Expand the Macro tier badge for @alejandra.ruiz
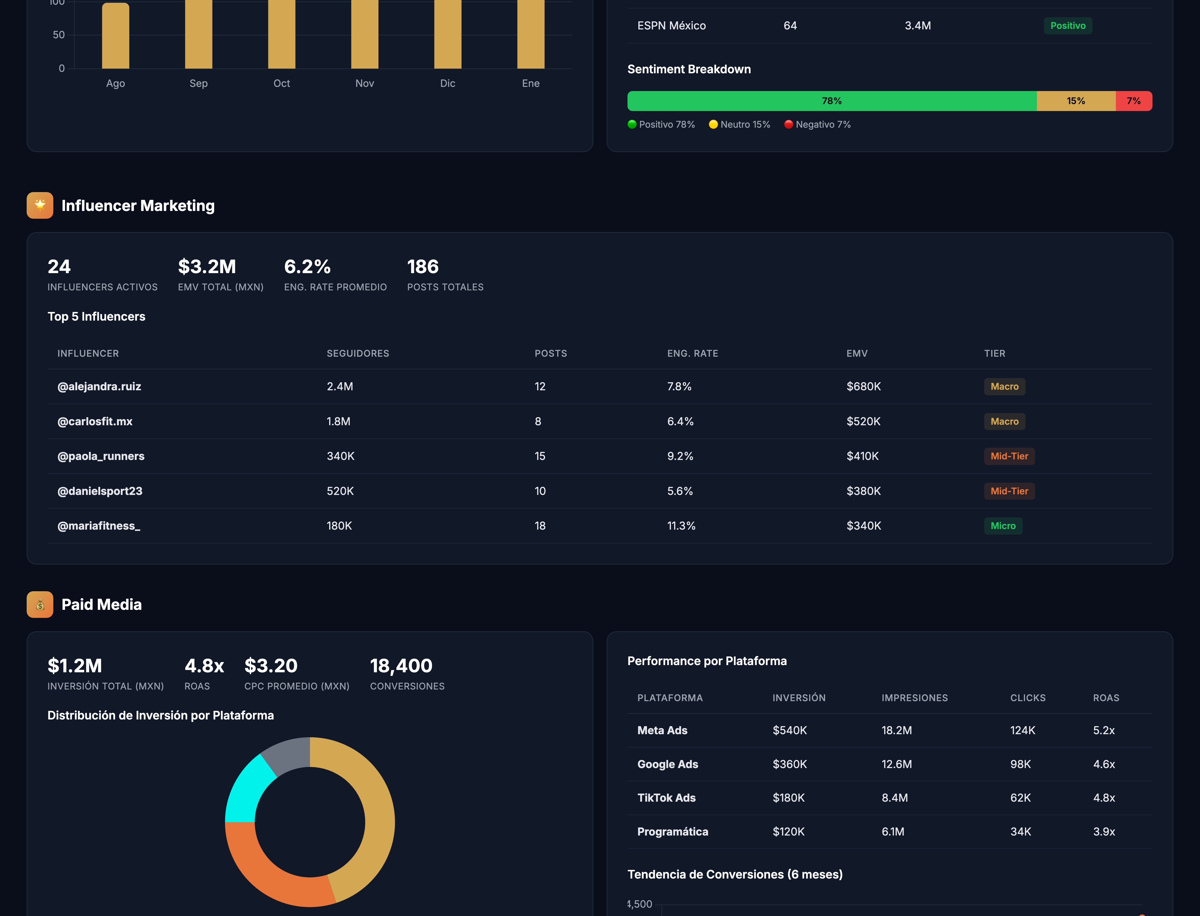 tap(1004, 387)
